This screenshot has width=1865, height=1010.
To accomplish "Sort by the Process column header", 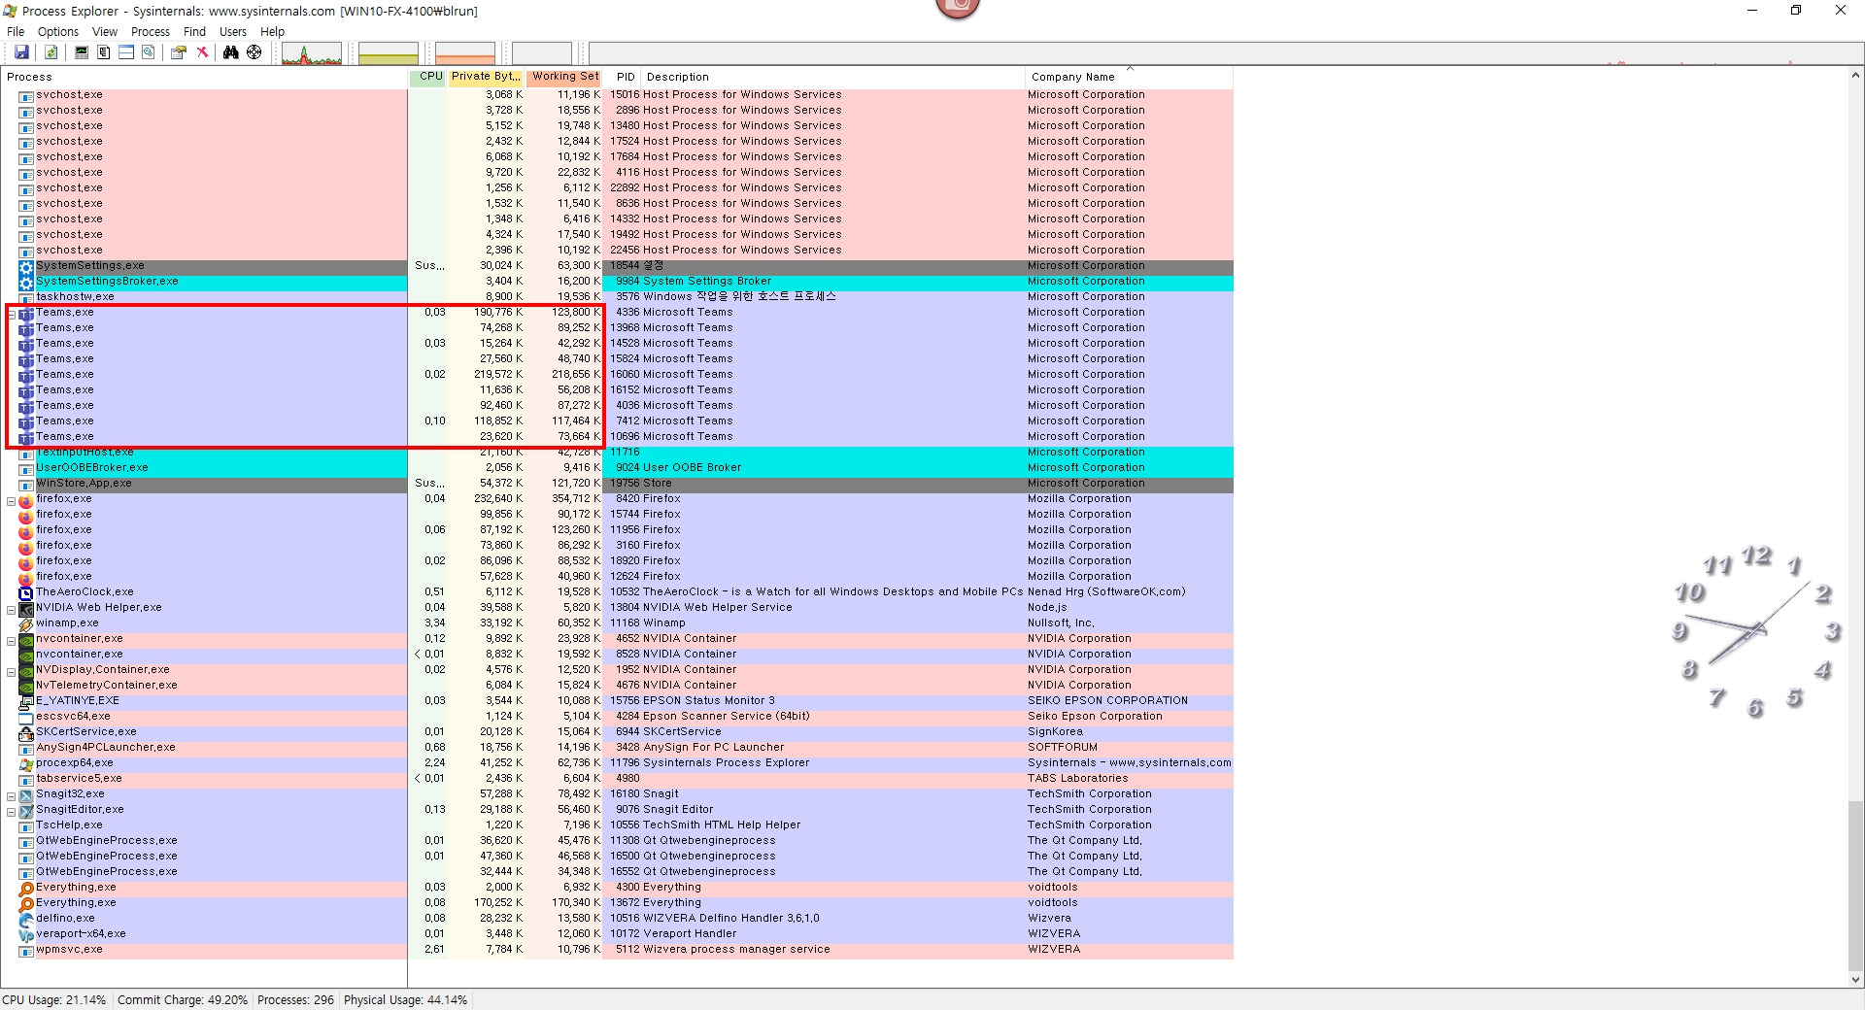I will pos(204,77).
